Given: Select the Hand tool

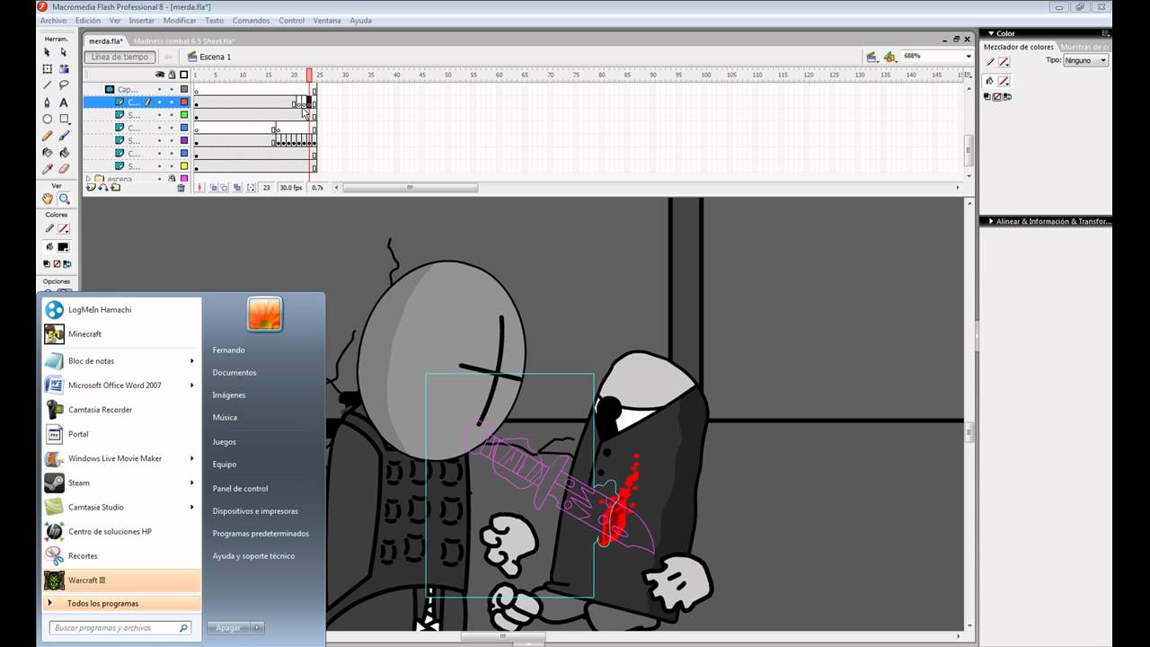Looking at the screenshot, I should 48,199.
